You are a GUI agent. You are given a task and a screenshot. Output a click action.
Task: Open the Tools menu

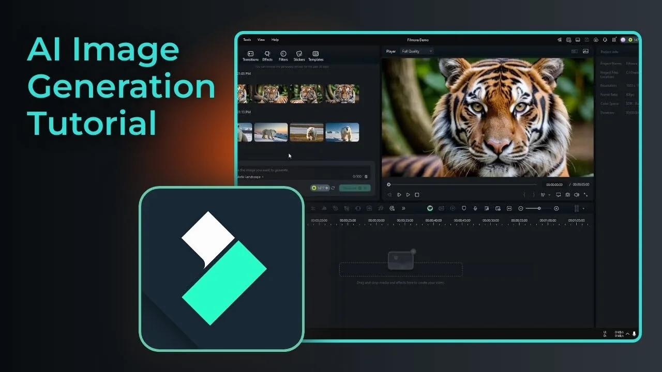(247, 40)
